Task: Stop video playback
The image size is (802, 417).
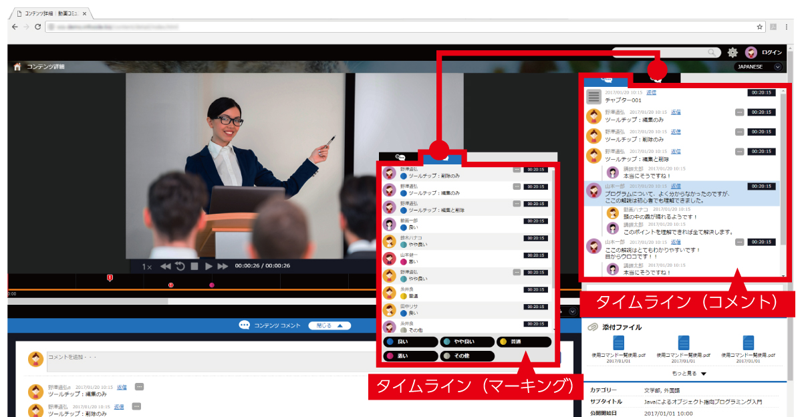Action: [194, 266]
